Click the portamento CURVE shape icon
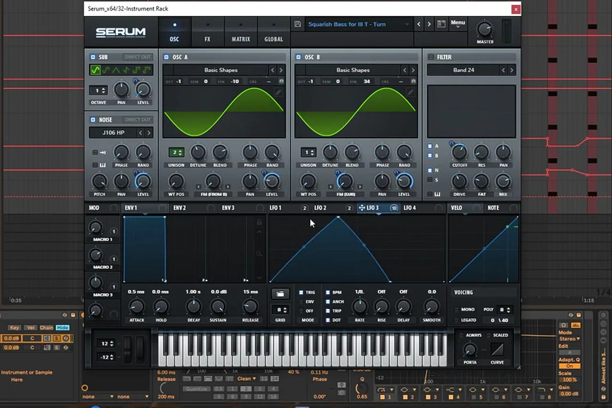 [x=497, y=349]
